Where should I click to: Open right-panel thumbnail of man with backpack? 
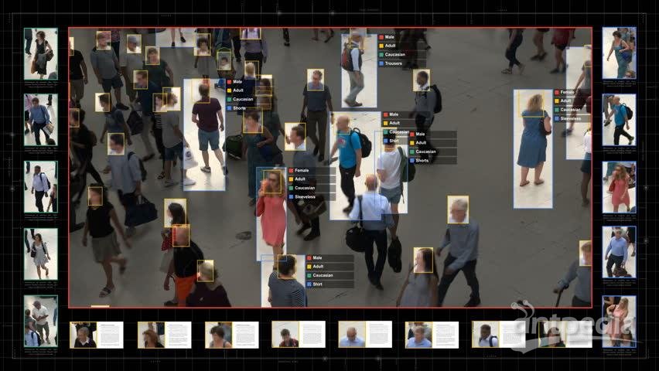619,120
